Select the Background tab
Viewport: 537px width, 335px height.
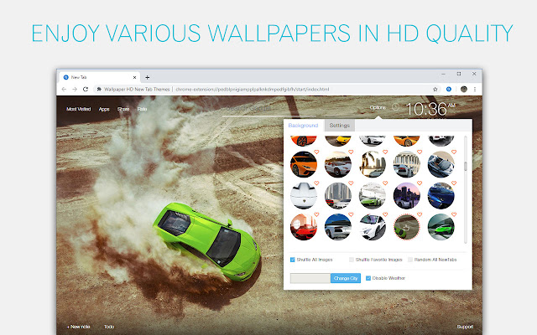[303, 126]
